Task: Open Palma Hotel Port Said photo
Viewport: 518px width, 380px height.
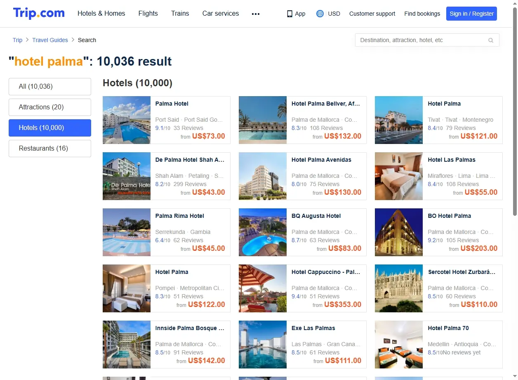Action: click(127, 120)
